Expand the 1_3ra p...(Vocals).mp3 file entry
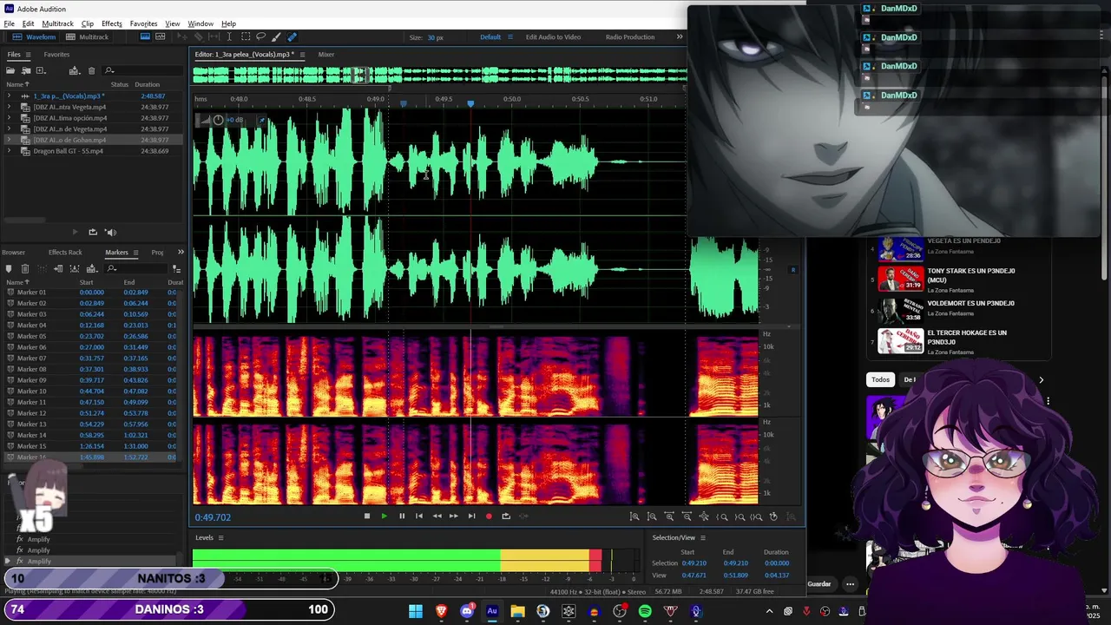 coord(10,96)
